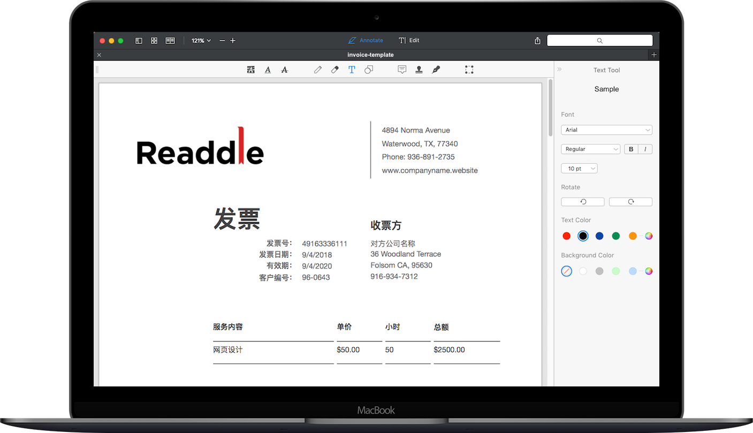The width and height of the screenshot is (753, 433).
Task: Choose gray background color
Action: pyautogui.click(x=599, y=271)
